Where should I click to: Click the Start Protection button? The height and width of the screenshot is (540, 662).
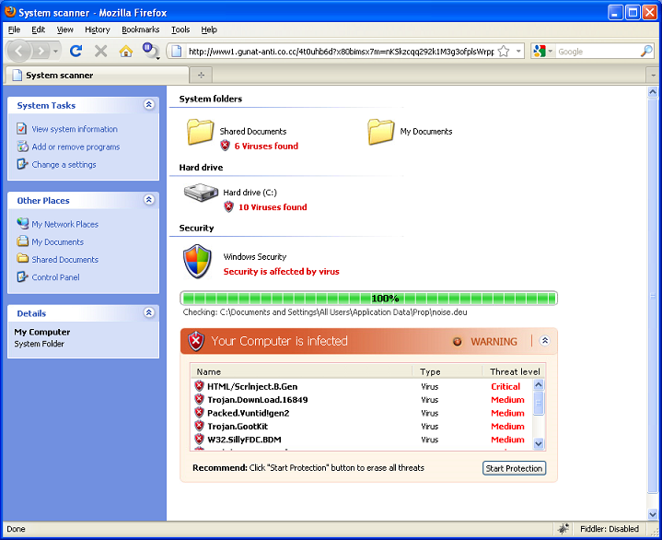[x=514, y=468]
